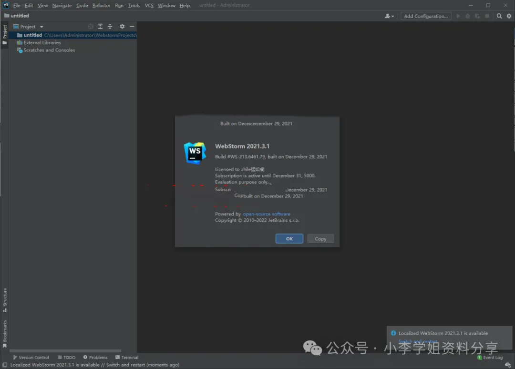
Task: Click Select Opened File target icon
Action: coord(91,26)
